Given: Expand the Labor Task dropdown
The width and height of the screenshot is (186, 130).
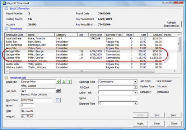Looking at the screenshot, I should pos(135,92).
